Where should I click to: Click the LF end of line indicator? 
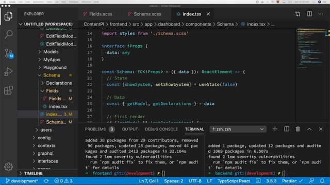pyautogui.click(x=209, y=181)
